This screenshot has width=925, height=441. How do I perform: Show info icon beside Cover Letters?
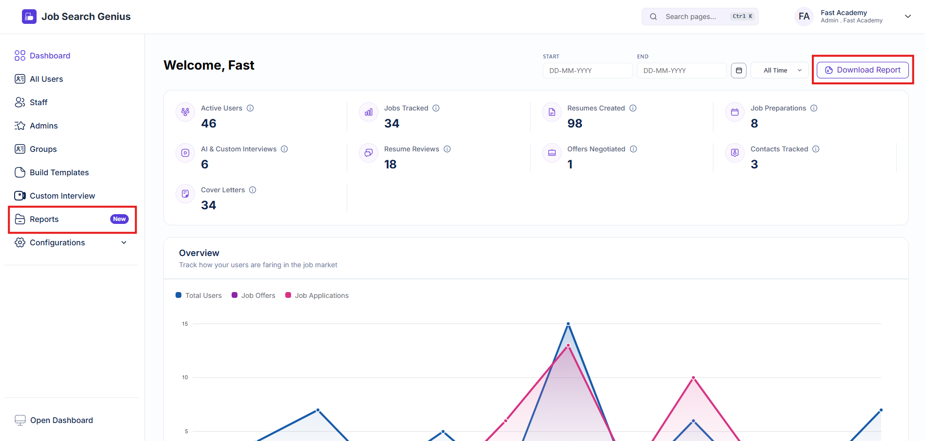[x=253, y=190]
